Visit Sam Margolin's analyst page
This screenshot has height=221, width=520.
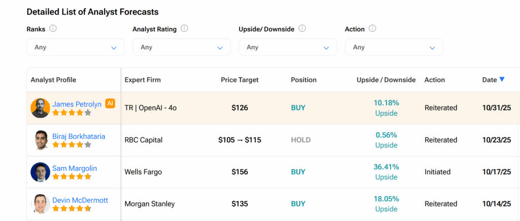(x=75, y=168)
